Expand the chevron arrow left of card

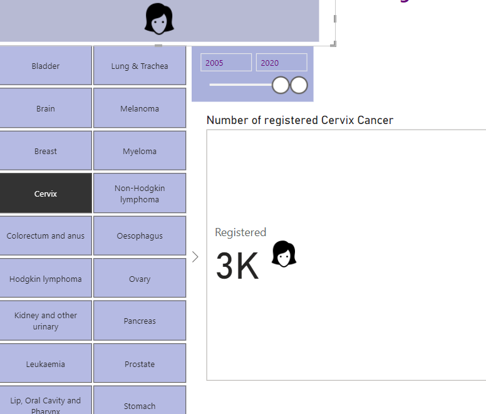click(195, 257)
